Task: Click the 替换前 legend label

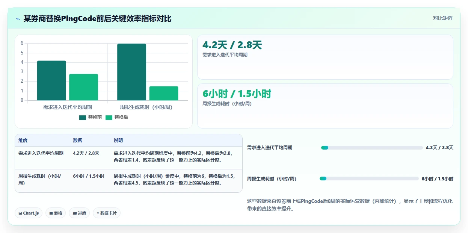Action: (95, 117)
